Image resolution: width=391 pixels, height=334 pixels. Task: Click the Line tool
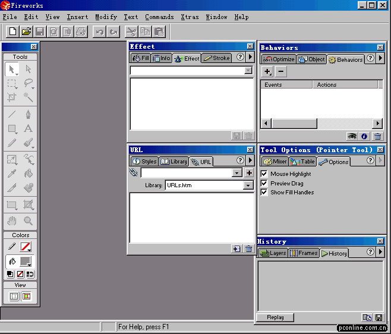point(12,114)
